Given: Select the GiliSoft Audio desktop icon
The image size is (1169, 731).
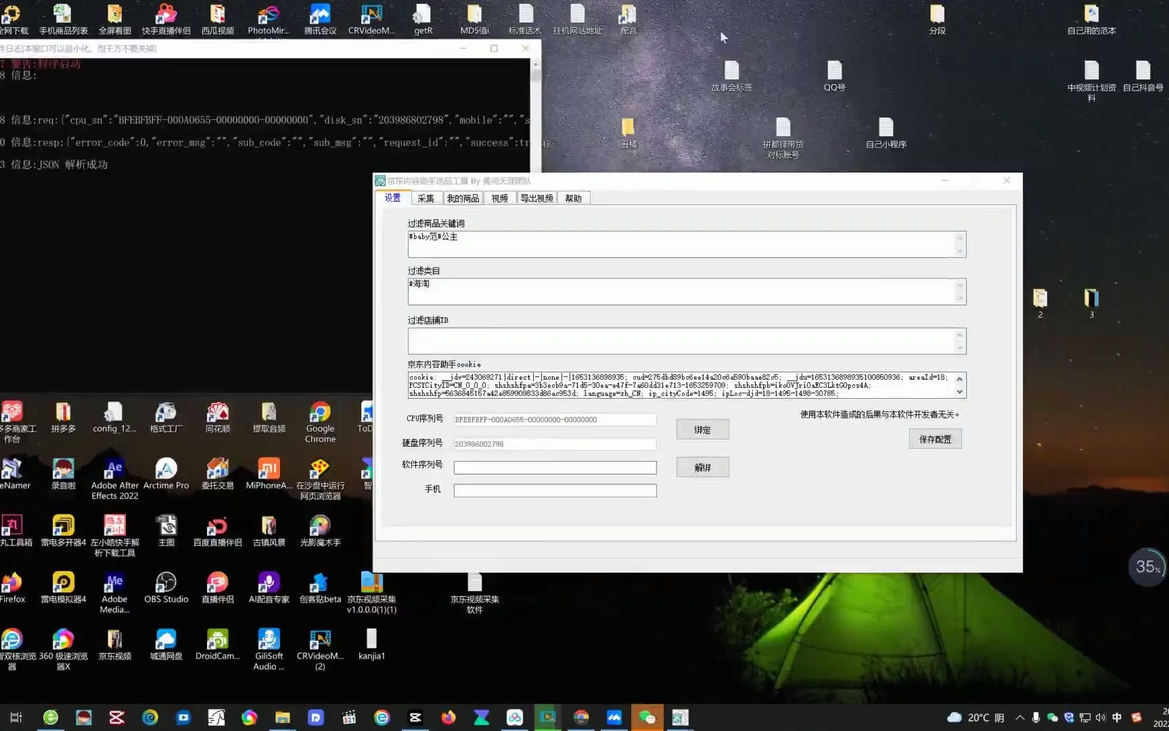Looking at the screenshot, I should pos(269,650).
